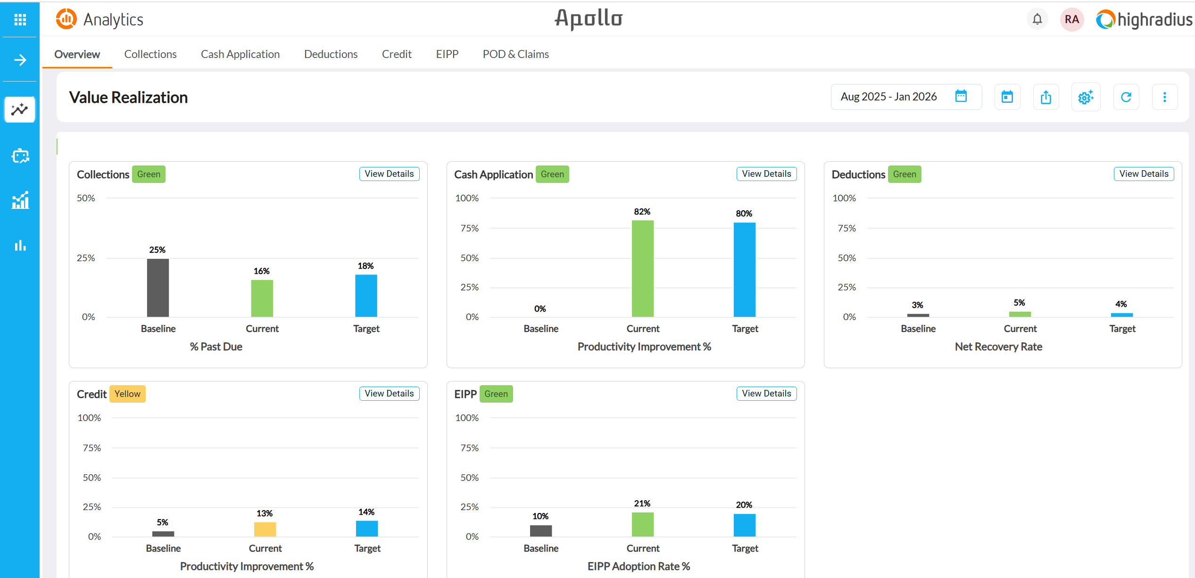The height and width of the screenshot is (578, 1195).
Task: View Details for Deductions card
Action: pyautogui.click(x=1143, y=174)
